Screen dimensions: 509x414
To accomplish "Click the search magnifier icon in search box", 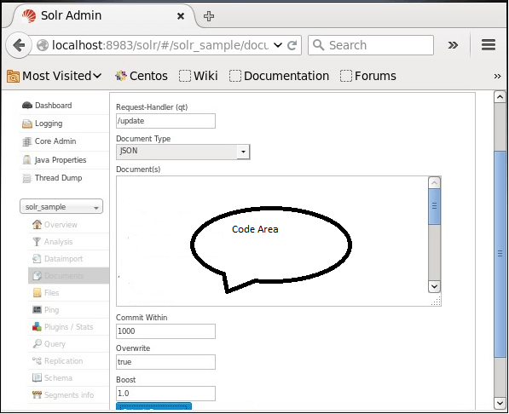I will (319, 45).
